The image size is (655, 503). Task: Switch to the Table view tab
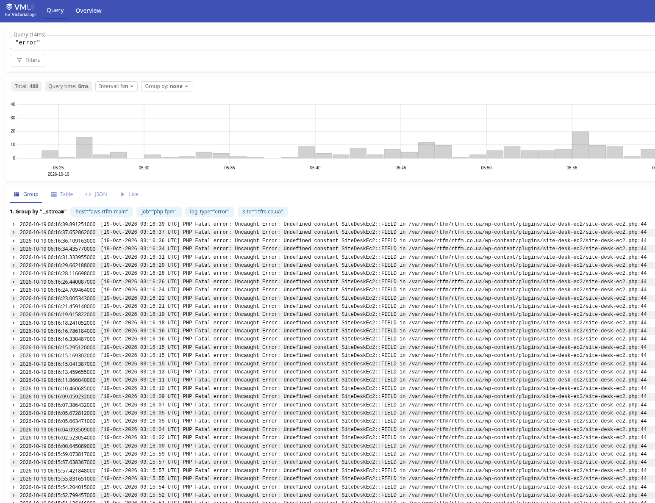pos(62,194)
